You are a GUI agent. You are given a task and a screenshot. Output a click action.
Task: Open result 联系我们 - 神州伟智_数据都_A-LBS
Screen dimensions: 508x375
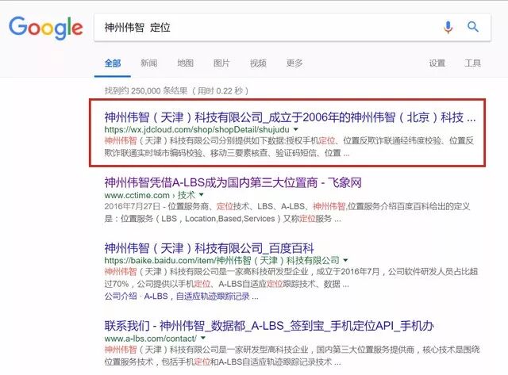pos(269,326)
